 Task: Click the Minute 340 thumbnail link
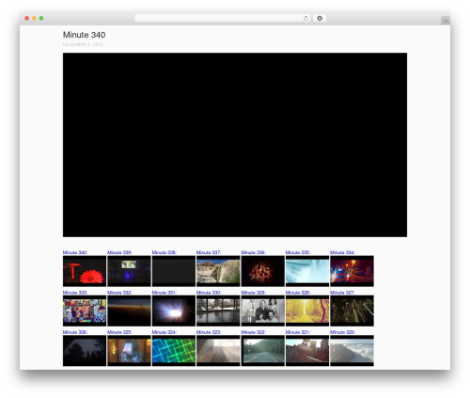point(75,252)
